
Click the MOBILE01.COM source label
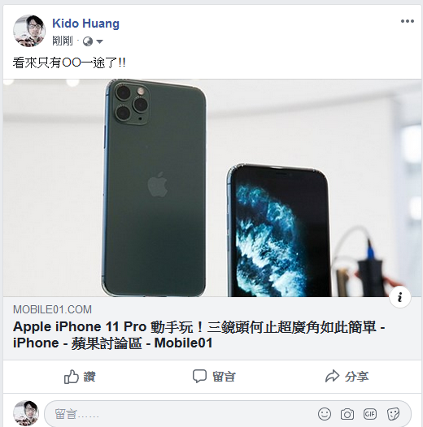click(52, 309)
